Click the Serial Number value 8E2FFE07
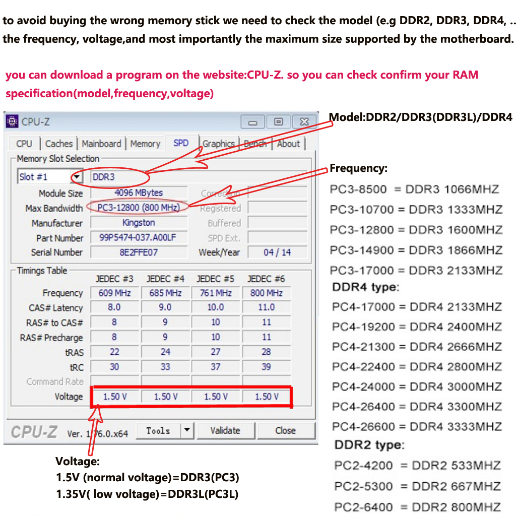Screen dimensions: 516x516 coord(138,252)
